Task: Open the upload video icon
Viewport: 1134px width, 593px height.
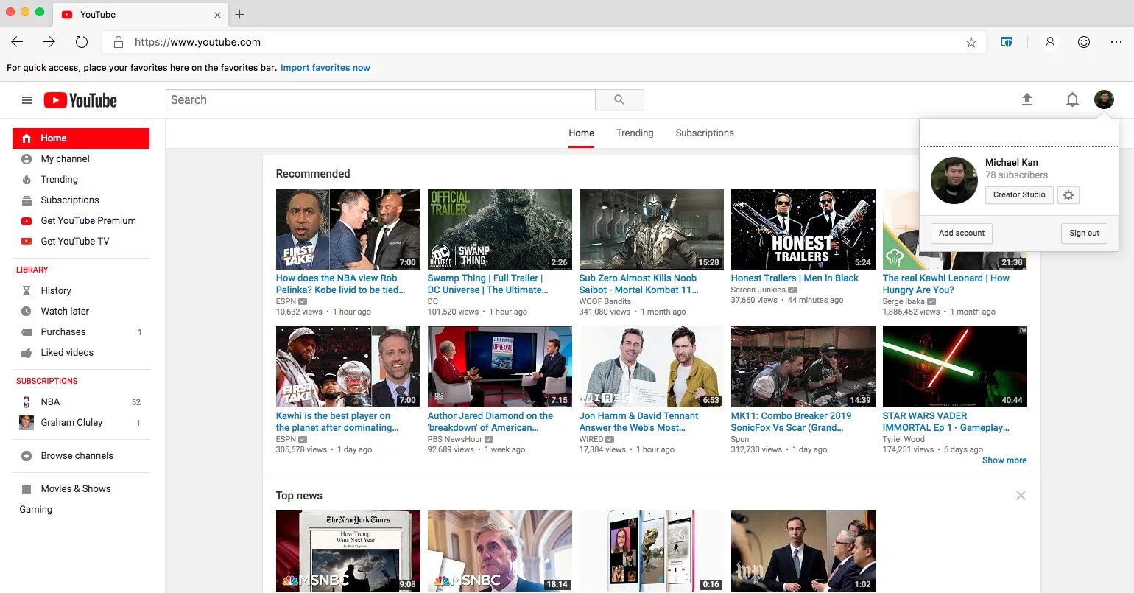Action: coord(1027,99)
